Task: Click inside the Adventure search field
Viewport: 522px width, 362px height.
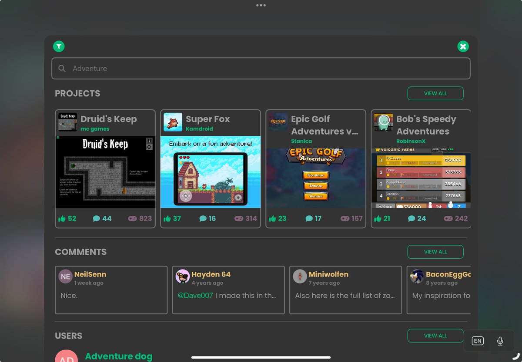Action: pos(261,68)
